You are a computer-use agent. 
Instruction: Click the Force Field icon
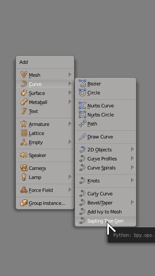click(x=24, y=190)
